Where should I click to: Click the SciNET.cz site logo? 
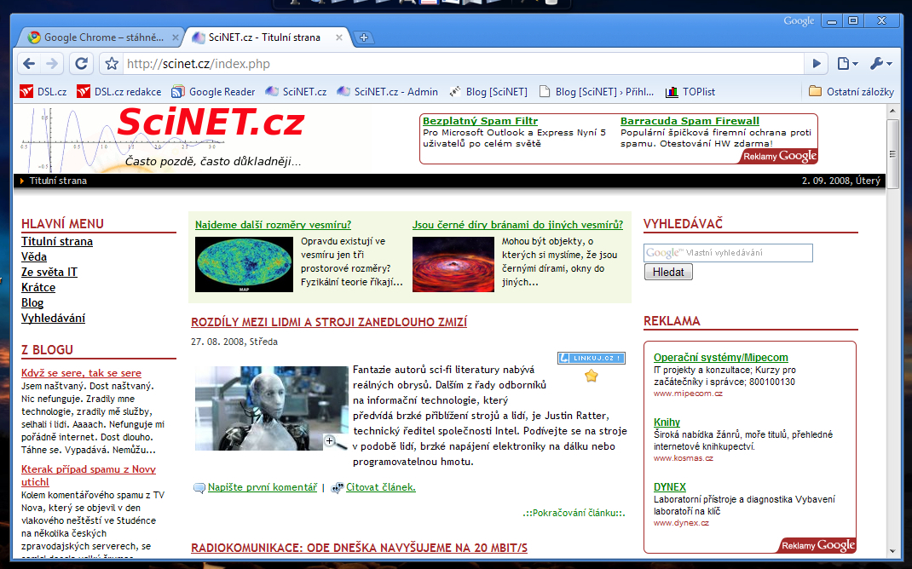tap(211, 122)
